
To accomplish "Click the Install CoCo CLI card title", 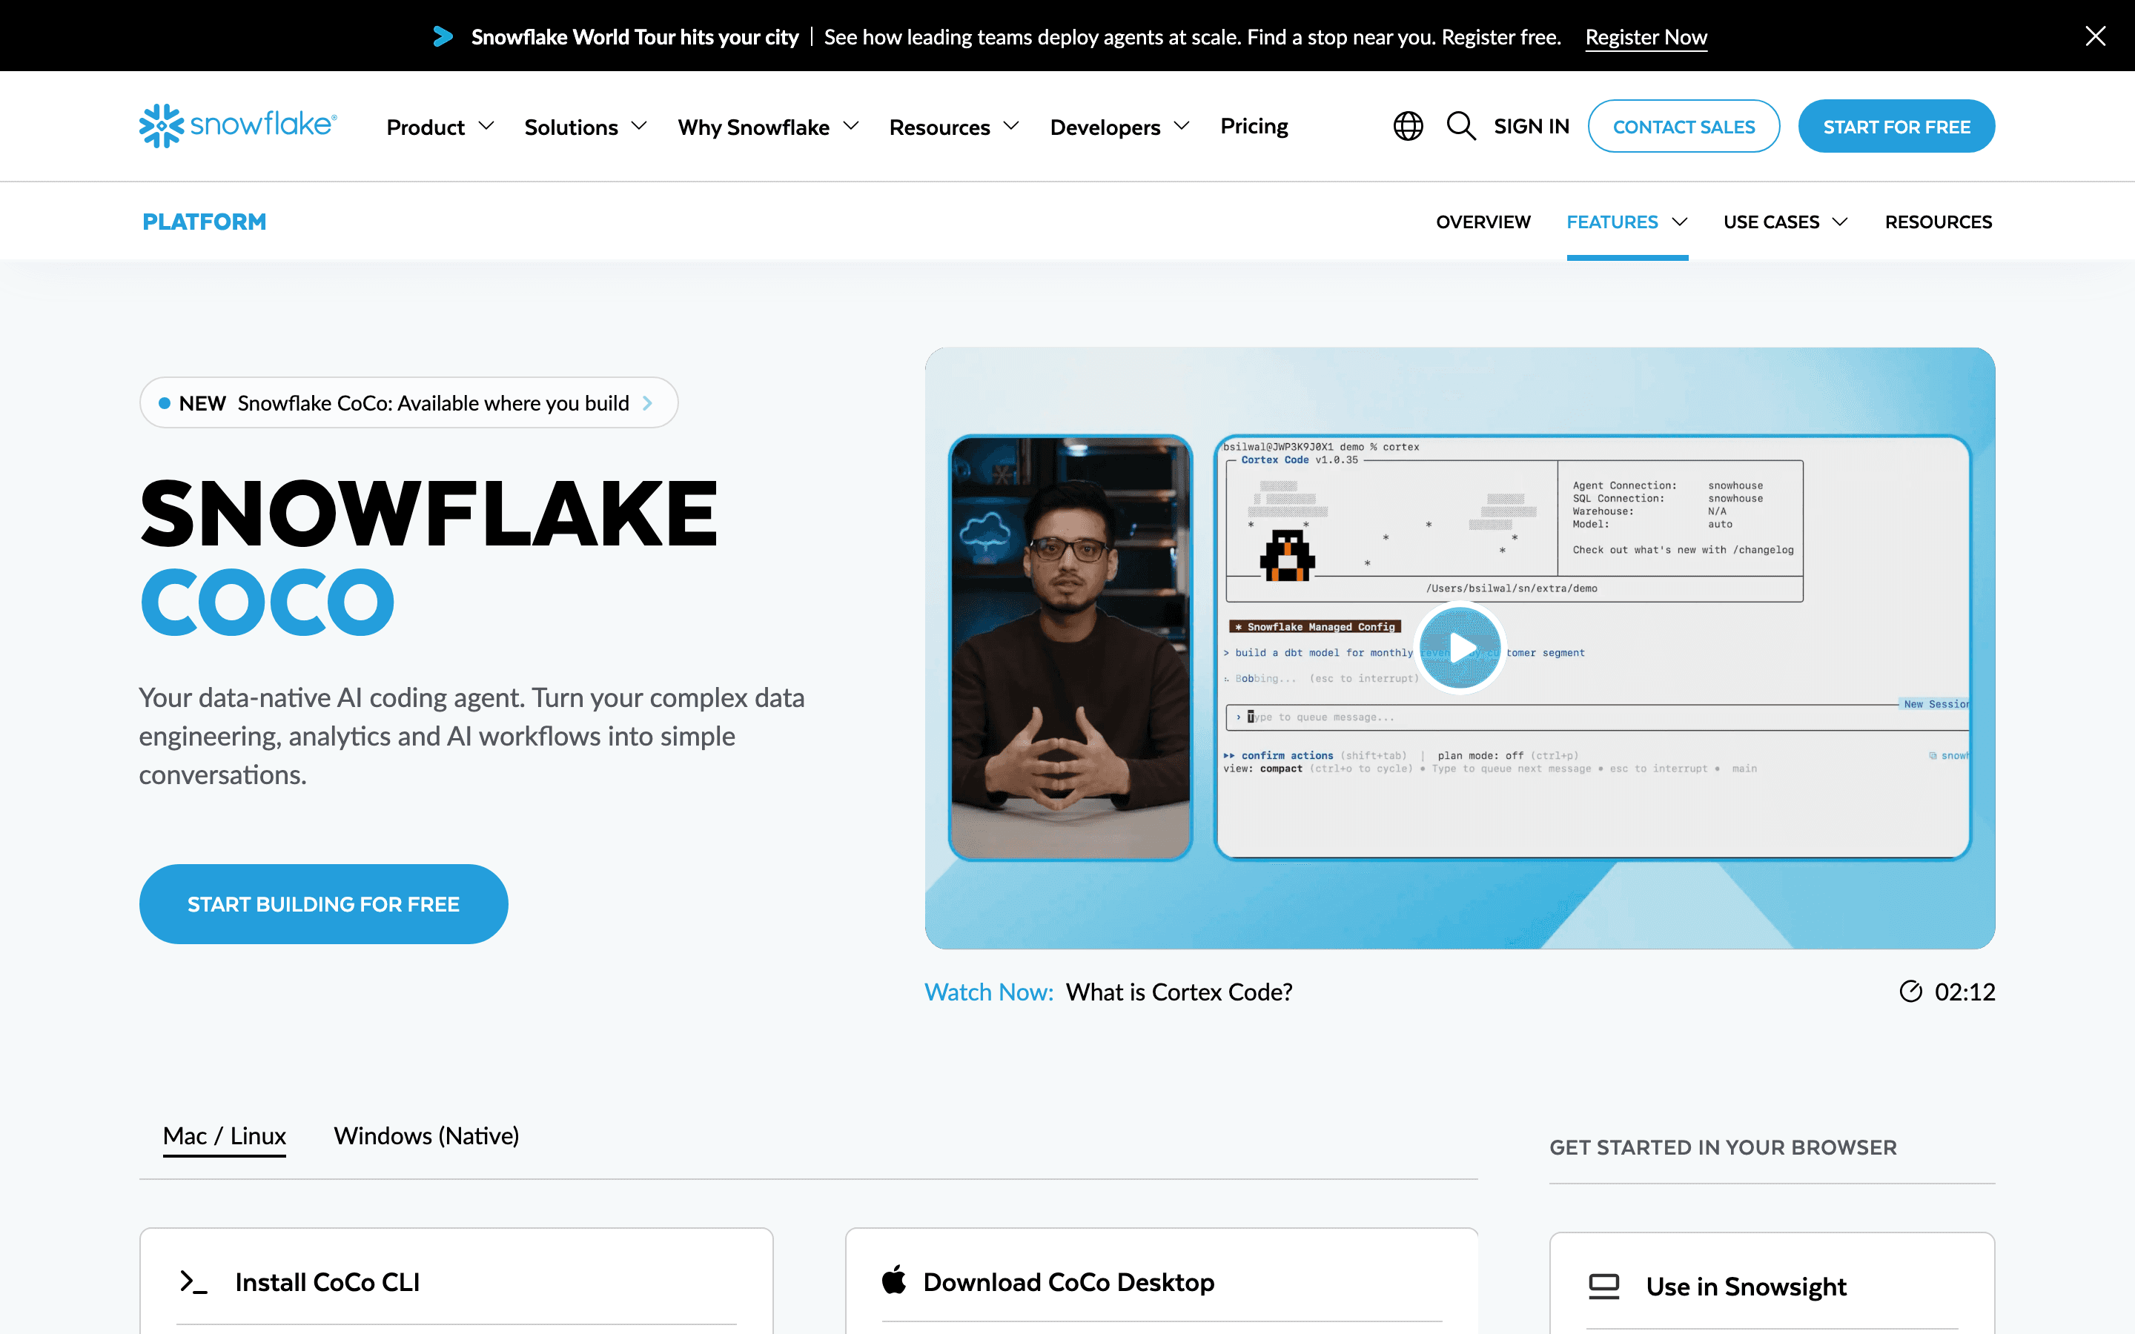I will click(328, 1282).
